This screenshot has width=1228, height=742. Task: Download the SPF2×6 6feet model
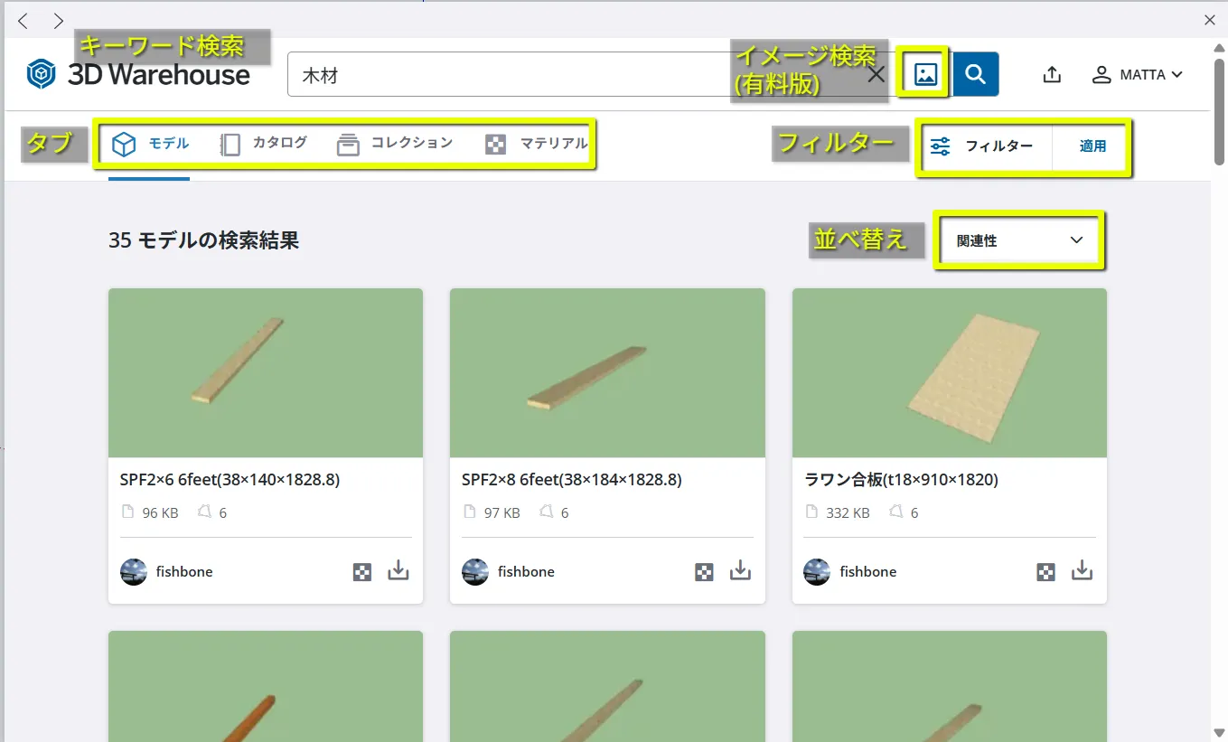[x=398, y=571]
